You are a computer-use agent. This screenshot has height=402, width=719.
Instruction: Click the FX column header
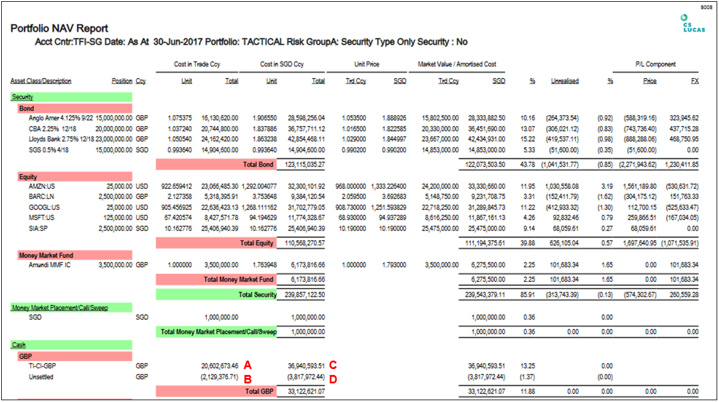(694, 81)
